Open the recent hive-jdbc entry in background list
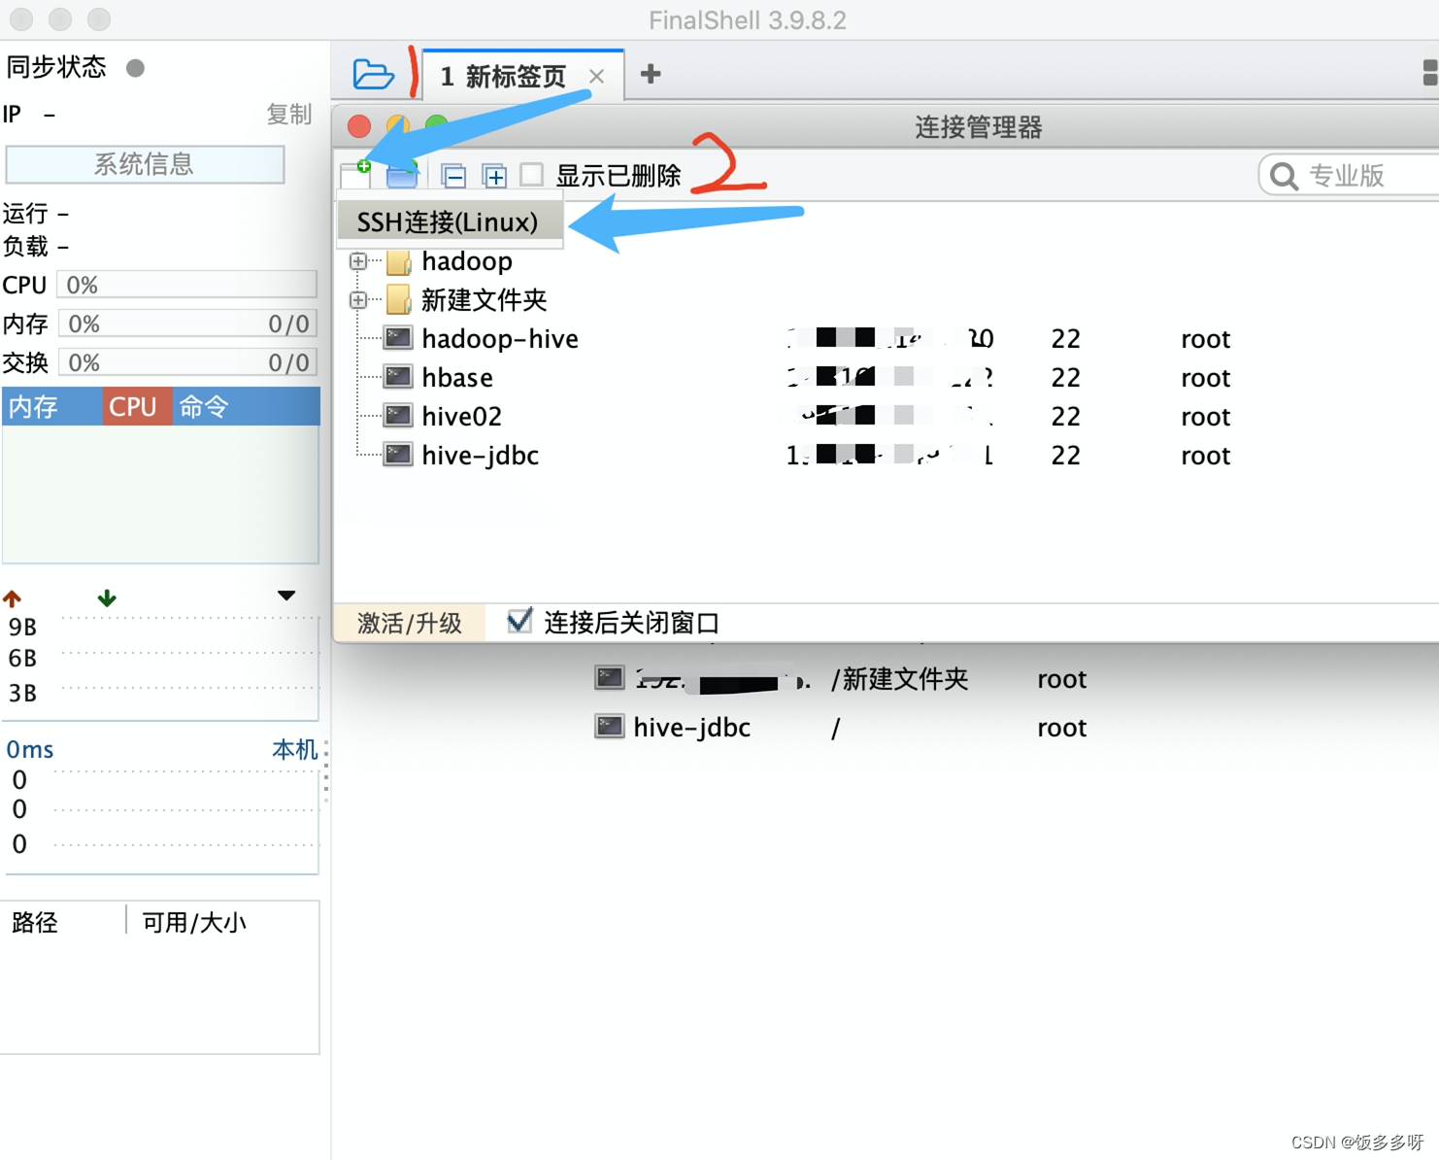The image size is (1439, 1160). [692, 728]
